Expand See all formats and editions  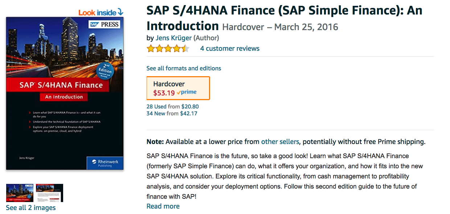(184, 68)
